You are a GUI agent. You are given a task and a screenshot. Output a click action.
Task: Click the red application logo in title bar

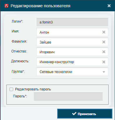pyautogui.click(x=6, y=6)
